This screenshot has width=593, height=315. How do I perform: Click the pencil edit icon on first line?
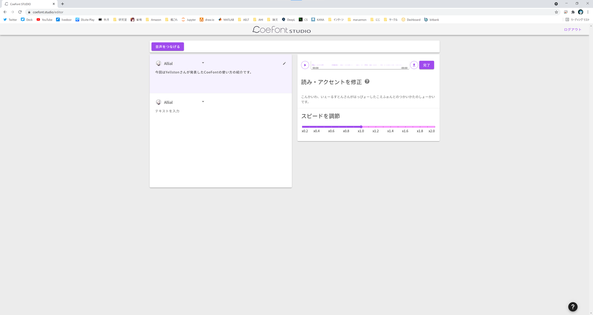click(284, 63)
